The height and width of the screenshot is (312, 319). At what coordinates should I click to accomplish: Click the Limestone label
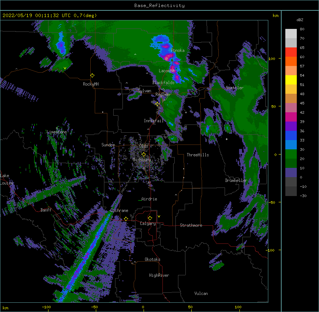pos(57,132)
